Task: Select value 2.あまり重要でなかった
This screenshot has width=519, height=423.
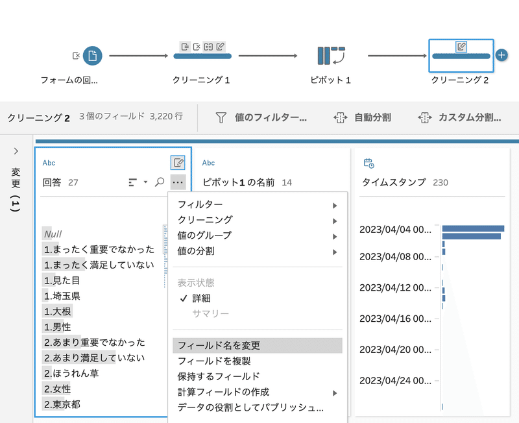Action: point(95,343)
